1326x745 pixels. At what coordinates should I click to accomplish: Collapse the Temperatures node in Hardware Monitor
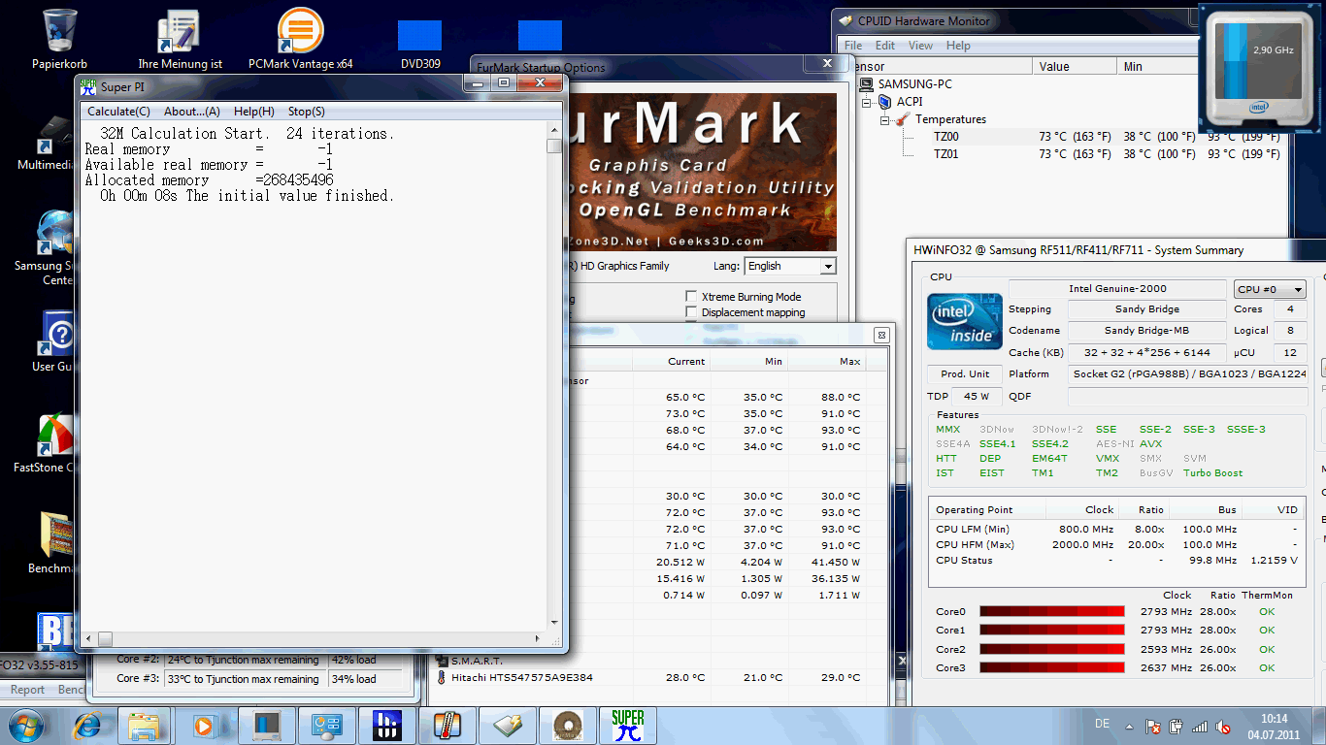click(885, 119)
